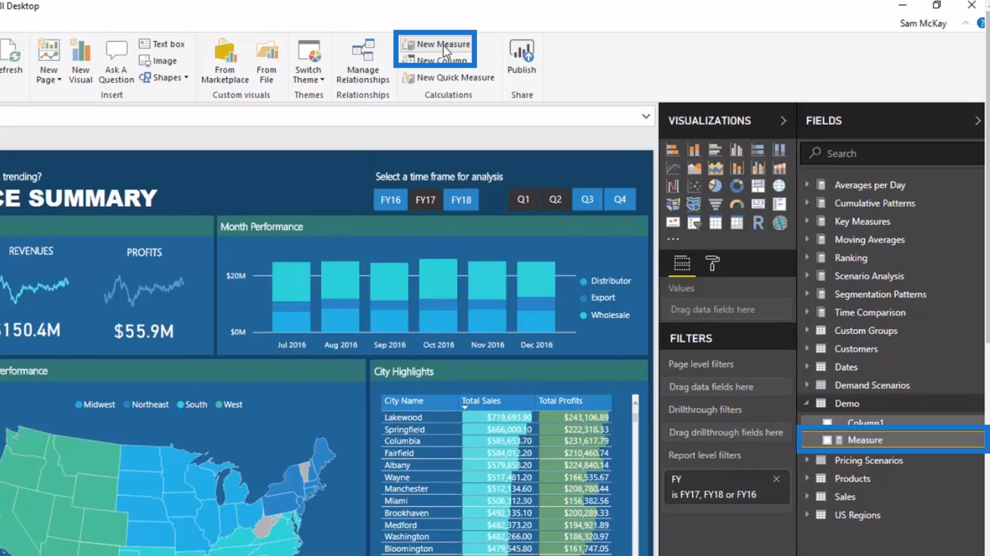Expand the Customers table
The image size is (990, 556).
807,349
